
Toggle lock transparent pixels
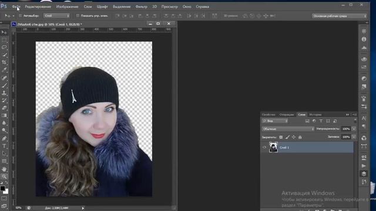(x=281, y=137)
